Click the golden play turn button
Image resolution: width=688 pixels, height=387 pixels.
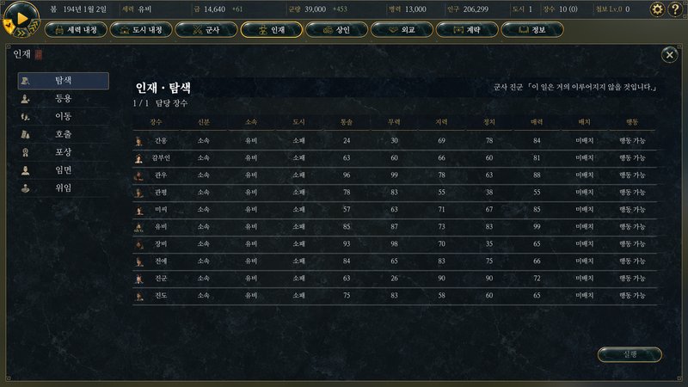pos(21,18)
